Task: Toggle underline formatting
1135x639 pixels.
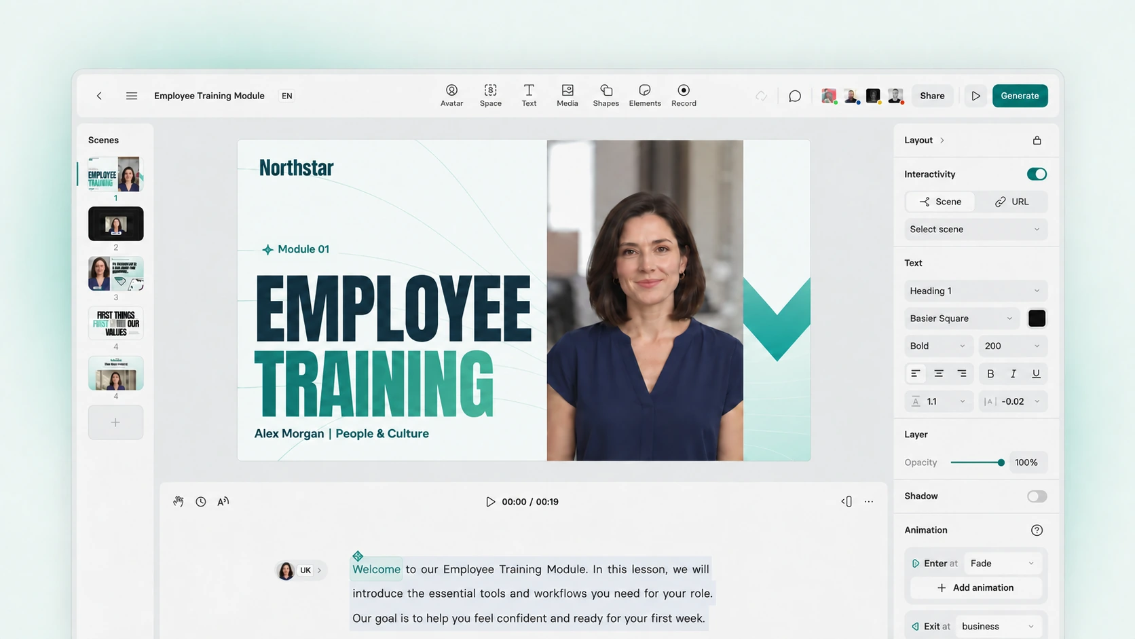Action: coord(1036,373)
